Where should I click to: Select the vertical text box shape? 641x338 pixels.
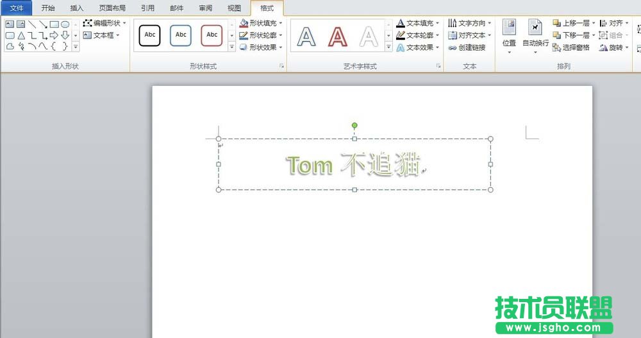tap(21, 24)
